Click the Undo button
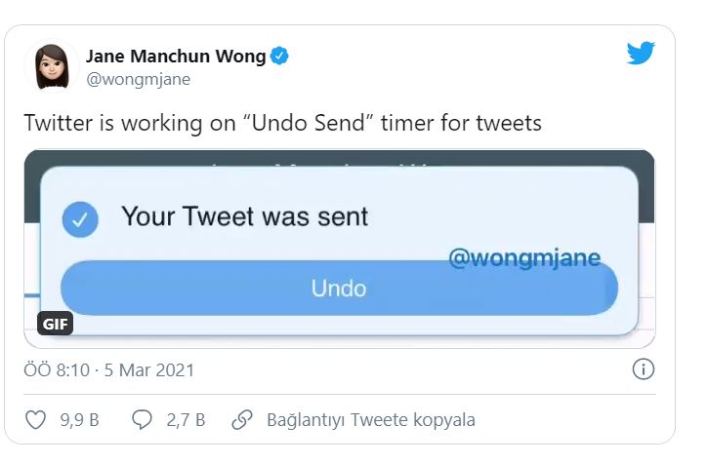Viewport: 708px width, 464px height. click(339, 288)
